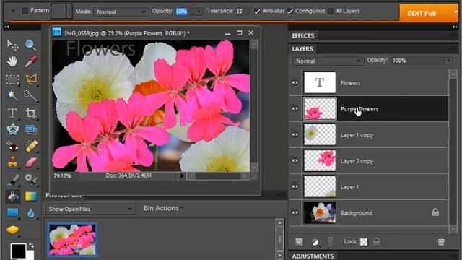The width and height of the screenshot is (462, 260).
Task: Click the foreground black color swatch
Action: coord(18,251)
